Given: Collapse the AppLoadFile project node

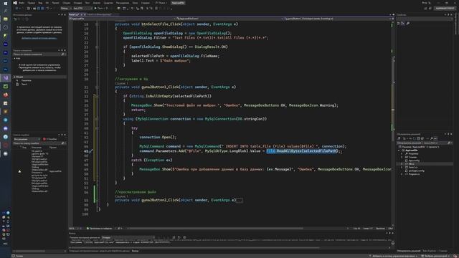Looking at the screenshot, I should pos(399,150).
